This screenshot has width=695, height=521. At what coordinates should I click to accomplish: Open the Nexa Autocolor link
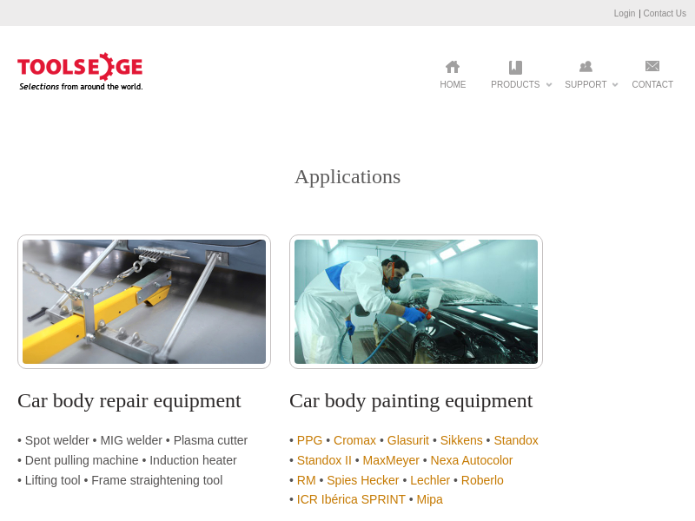point(472,460)
